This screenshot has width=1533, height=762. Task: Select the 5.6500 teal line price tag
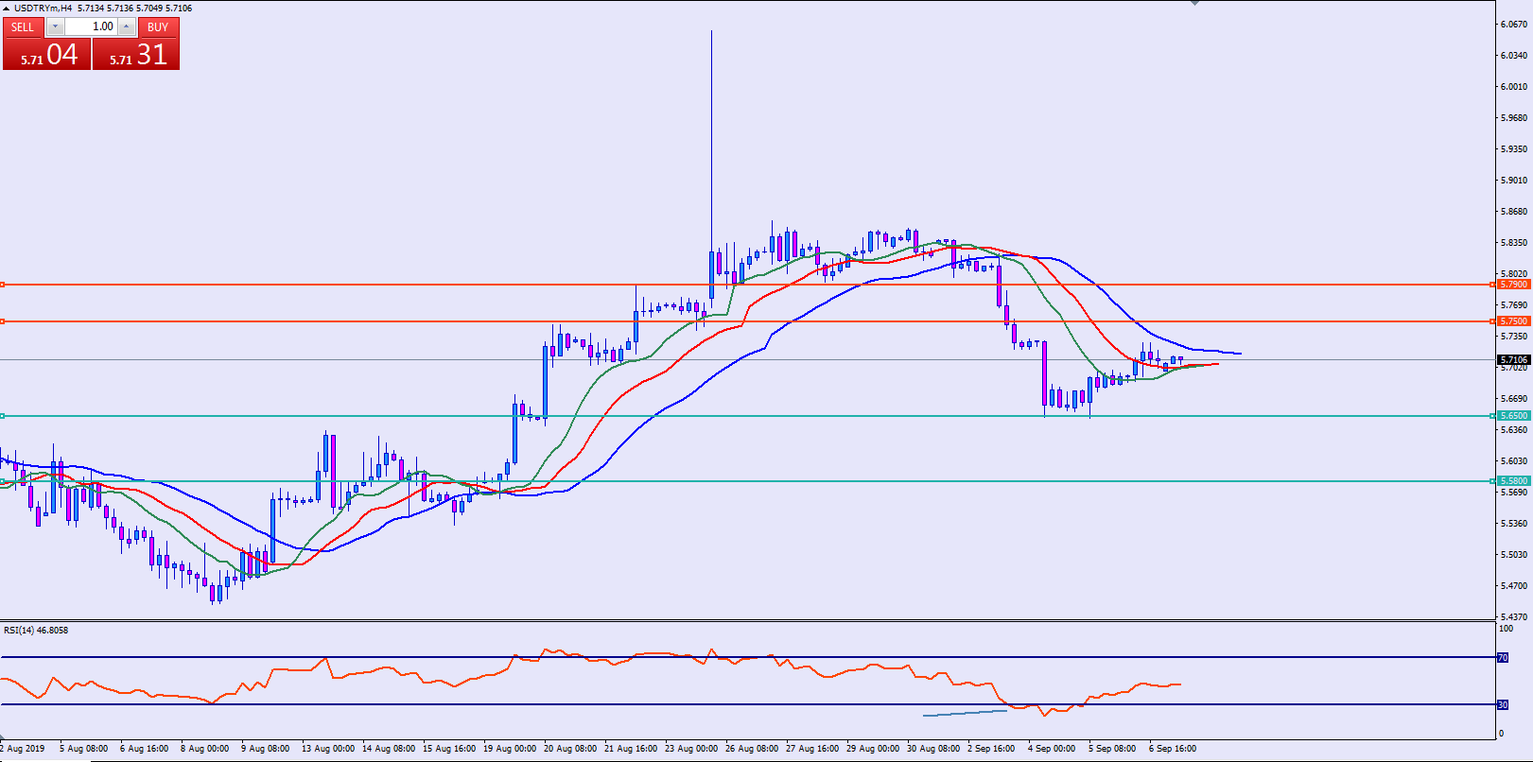tap(1513, 416)
